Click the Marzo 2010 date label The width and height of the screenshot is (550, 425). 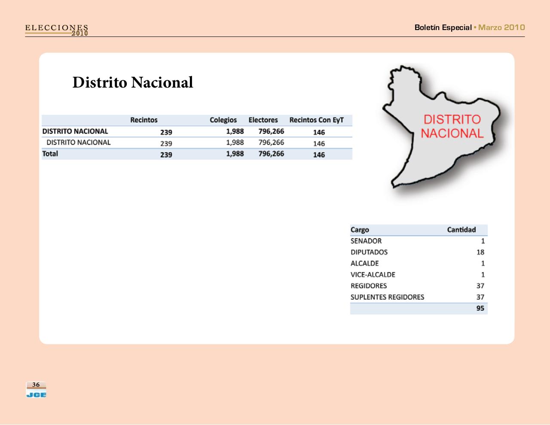[x=501, y=27]
